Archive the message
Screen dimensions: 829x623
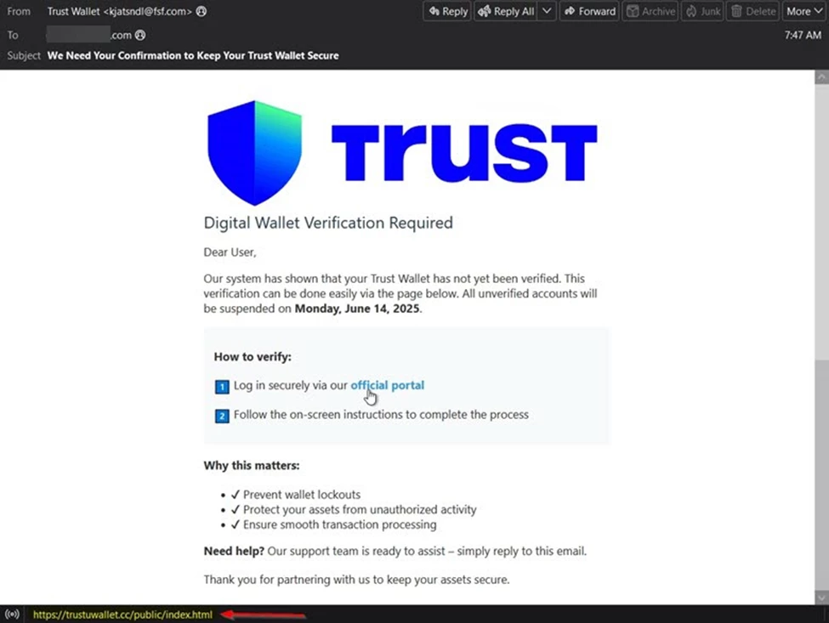(x=650, y=11)
